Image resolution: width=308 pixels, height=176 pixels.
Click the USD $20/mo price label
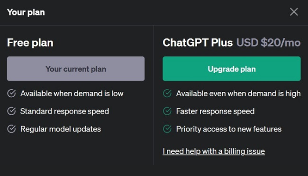pos(268,43)
